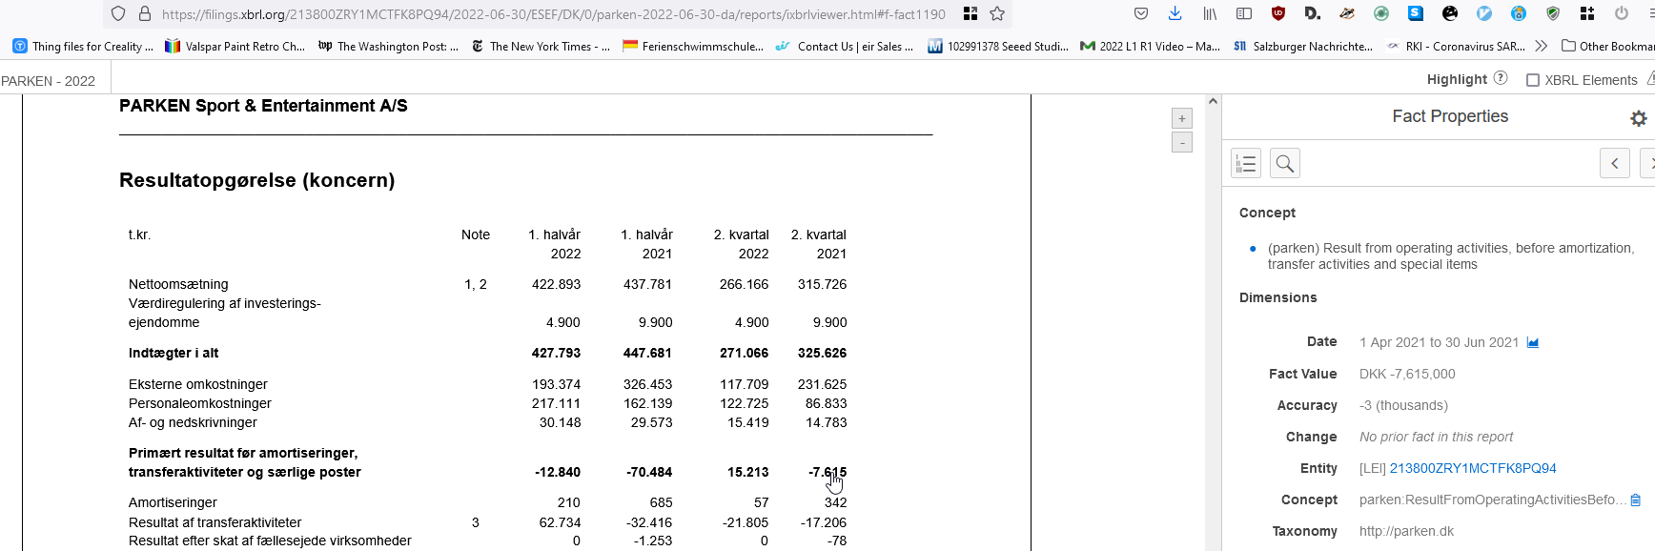Open Firefox downloads arrow
The image size is (1655, 551).
click(x=1175, y=13)
